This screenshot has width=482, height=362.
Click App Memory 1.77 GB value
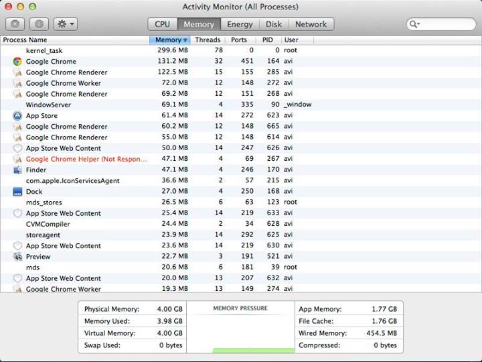pyautogui.click(x=384, y=309)
